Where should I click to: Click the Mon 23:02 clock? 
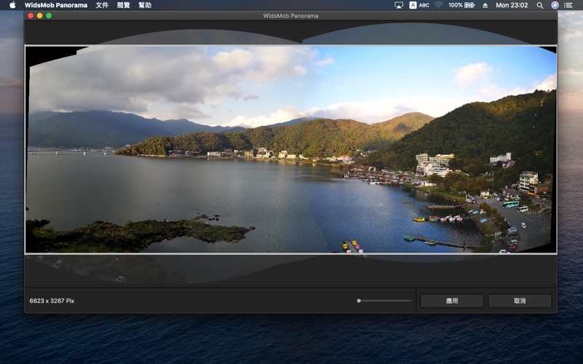click(x=512, y=5)
